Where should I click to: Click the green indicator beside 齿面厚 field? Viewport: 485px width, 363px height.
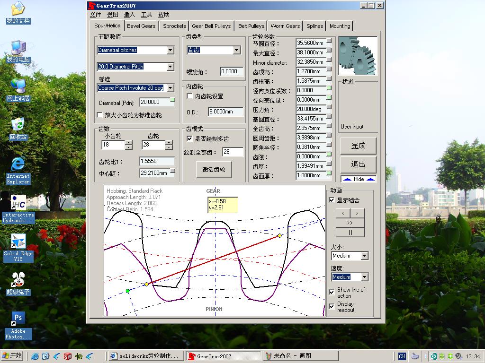[329, 173]
